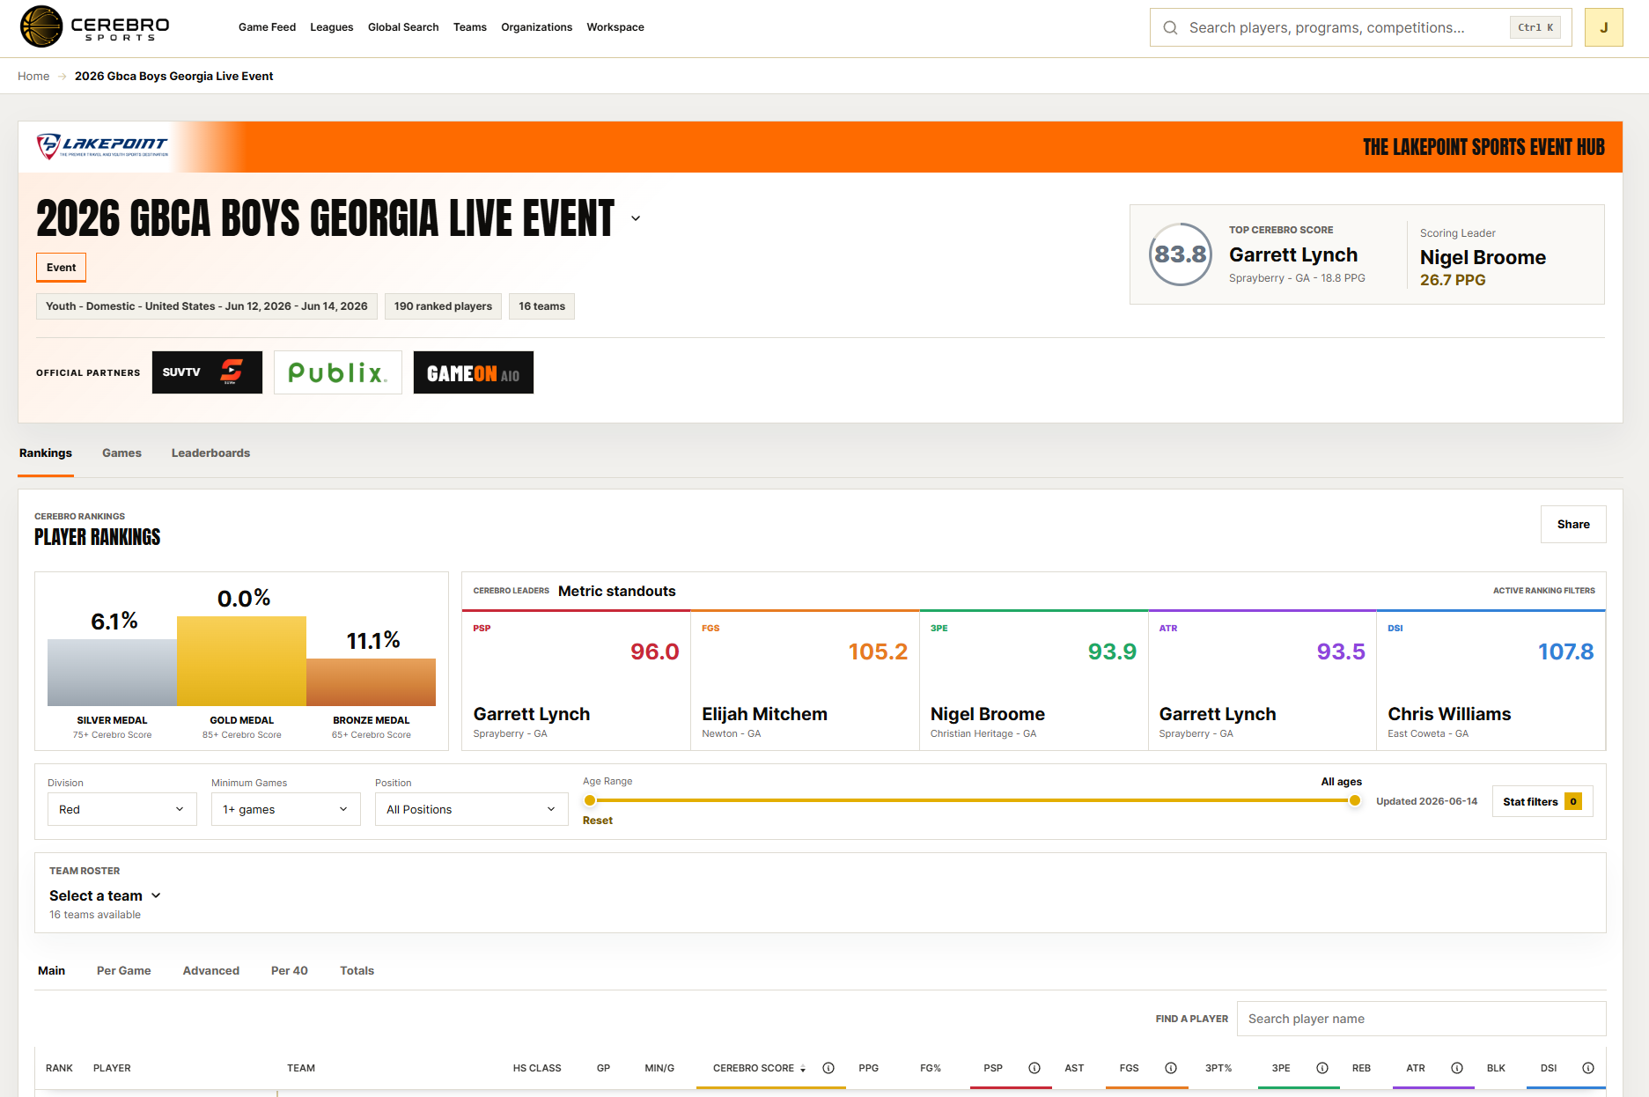Screen dimensions: 1649x1097
Task: Switch to the Per Game stats tab
Action: click(124, 970)
